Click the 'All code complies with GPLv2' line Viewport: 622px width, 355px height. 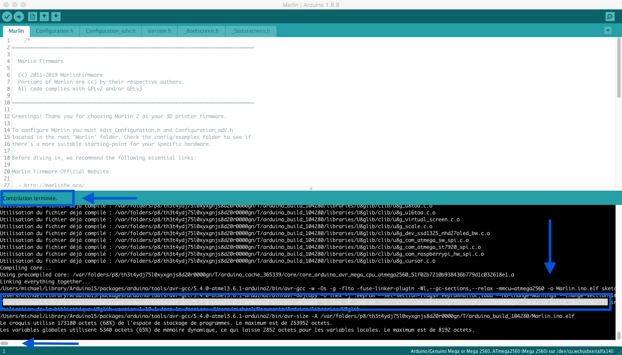[80, 89]
